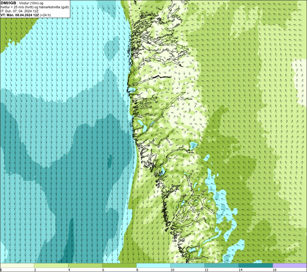Click the scale label '10'
Viewport: 307px width, 272px height.
coord(172,270)
